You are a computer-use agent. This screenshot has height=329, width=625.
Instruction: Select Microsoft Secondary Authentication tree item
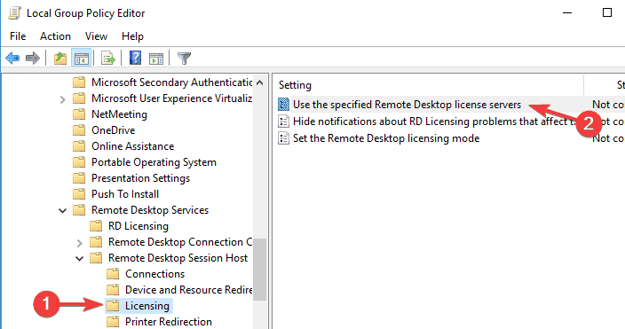tap(172, 82)
